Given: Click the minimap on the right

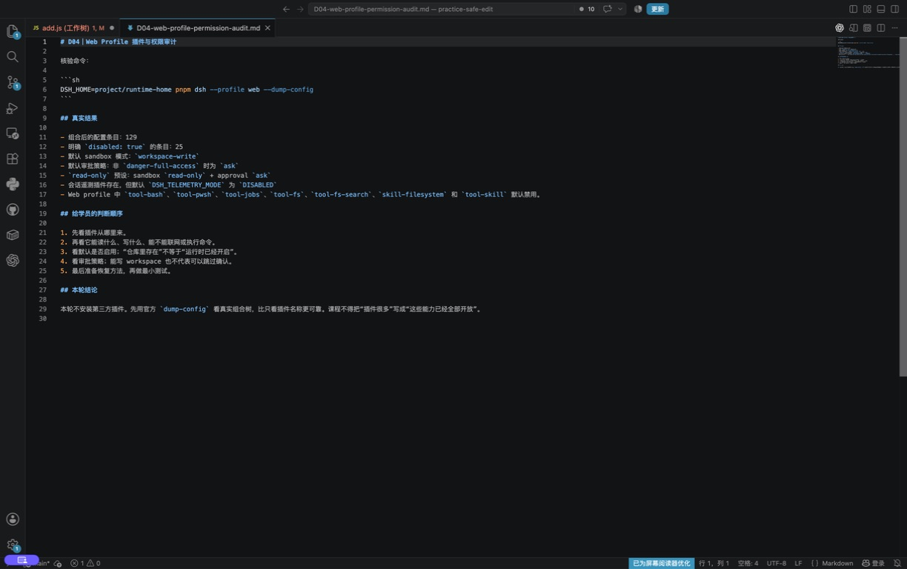Looking at the screenshot, I should [x=868, y=52].
